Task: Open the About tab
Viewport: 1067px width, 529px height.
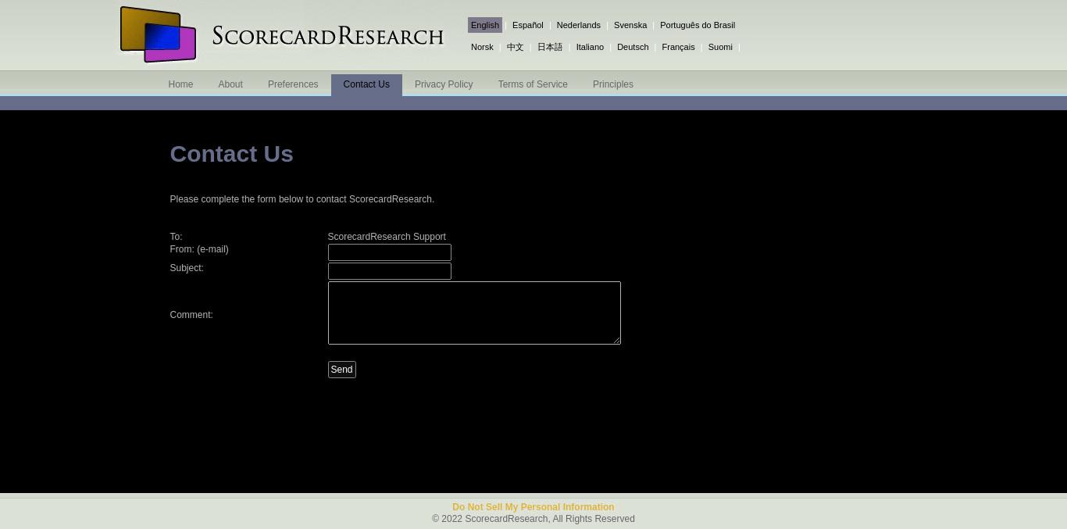Action: tap(230, 84)
